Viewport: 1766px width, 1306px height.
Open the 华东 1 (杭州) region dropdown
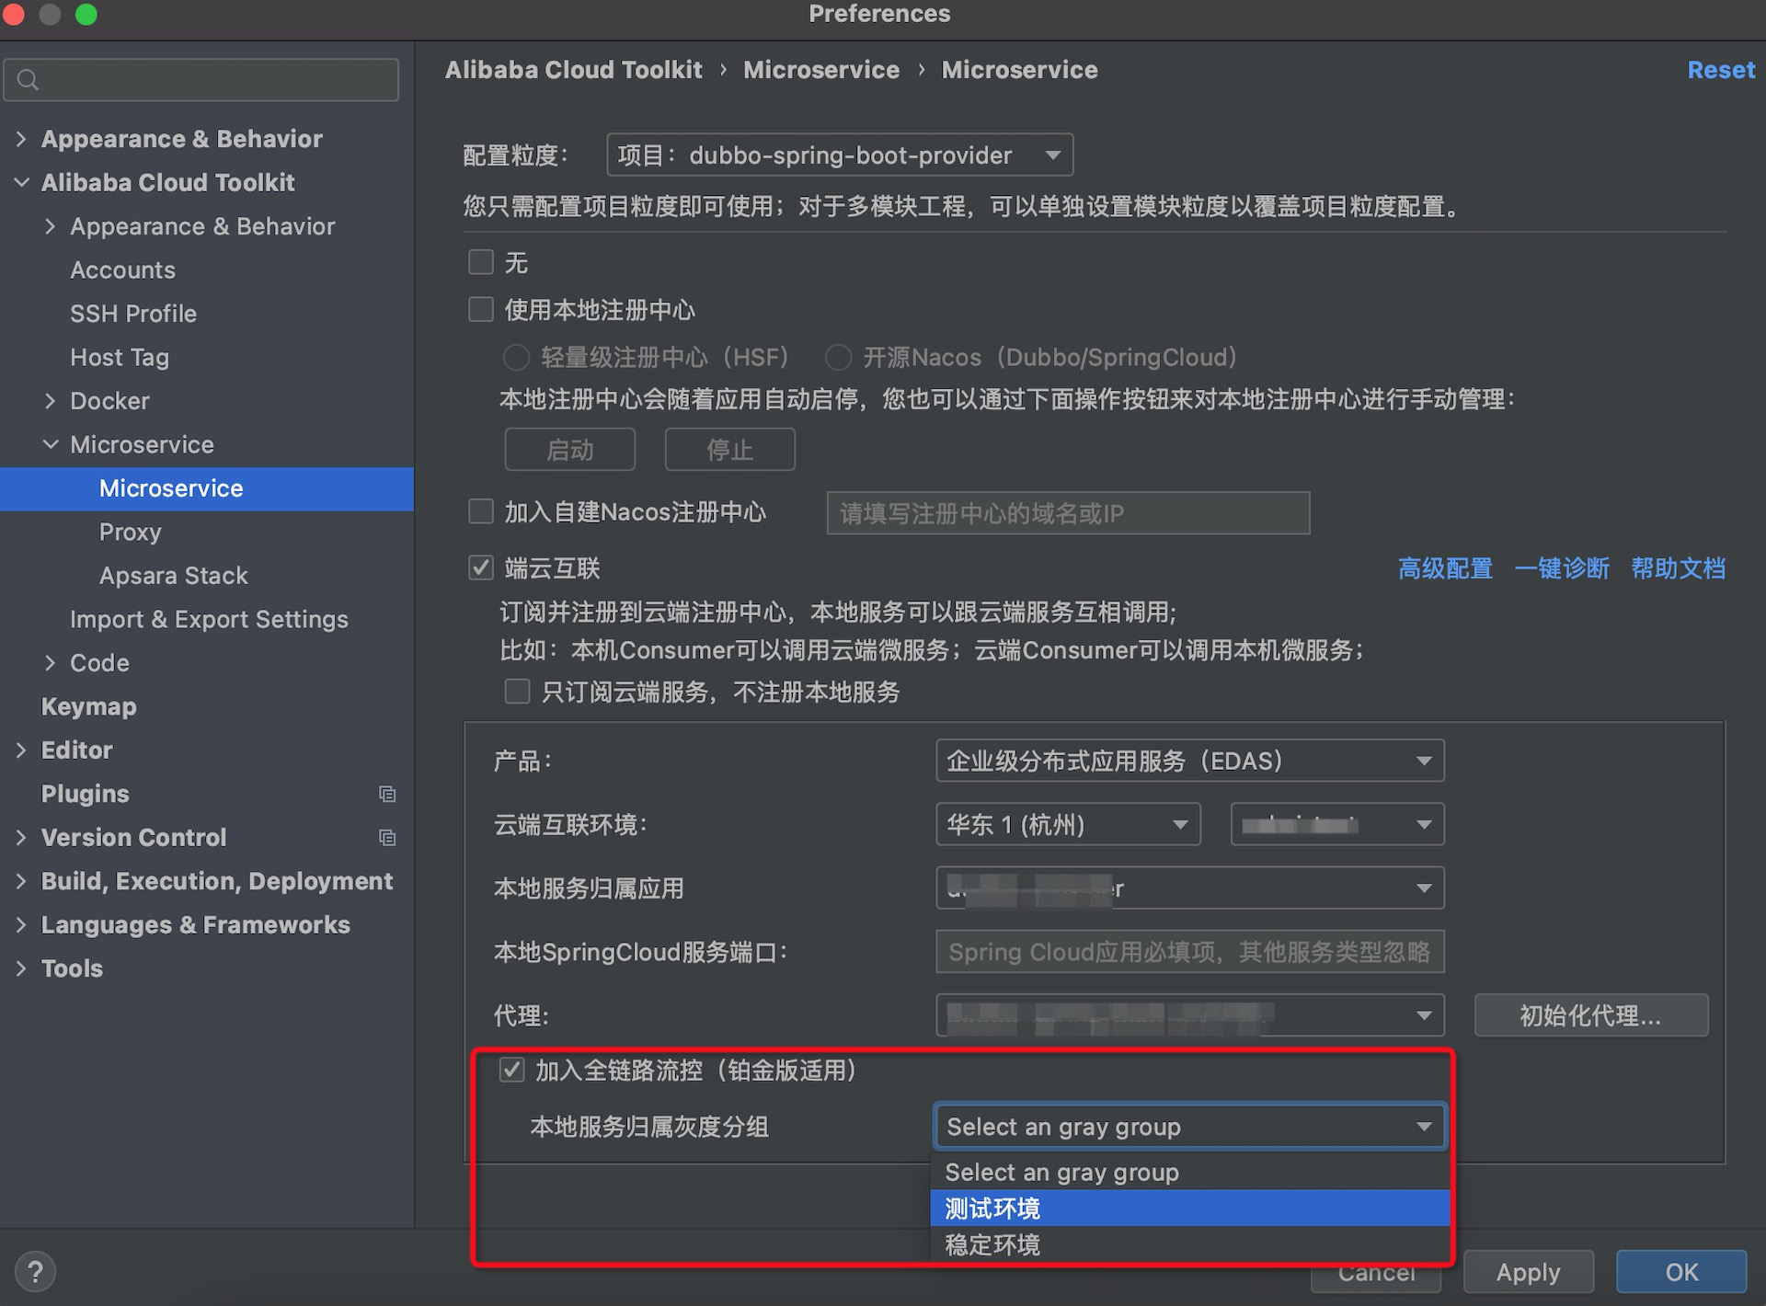pos(1067,824)
